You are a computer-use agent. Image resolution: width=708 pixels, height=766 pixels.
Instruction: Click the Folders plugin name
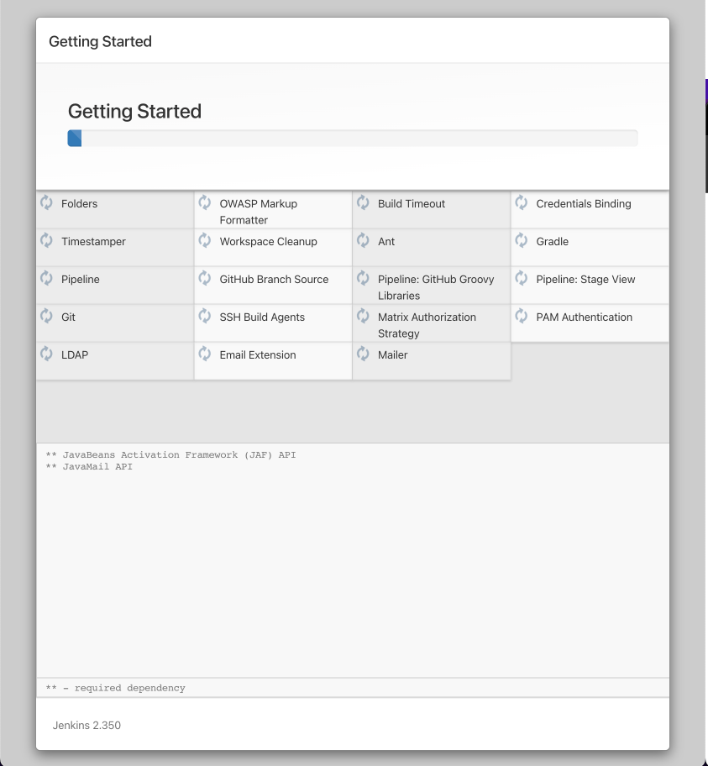pos(79,204)
